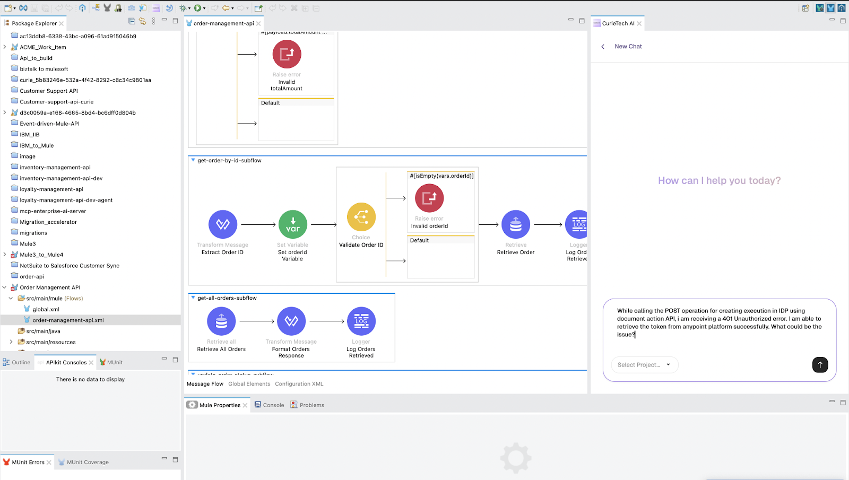
Task: Select the Retrieve All Orders connector icon
Action: click(221, 321)
